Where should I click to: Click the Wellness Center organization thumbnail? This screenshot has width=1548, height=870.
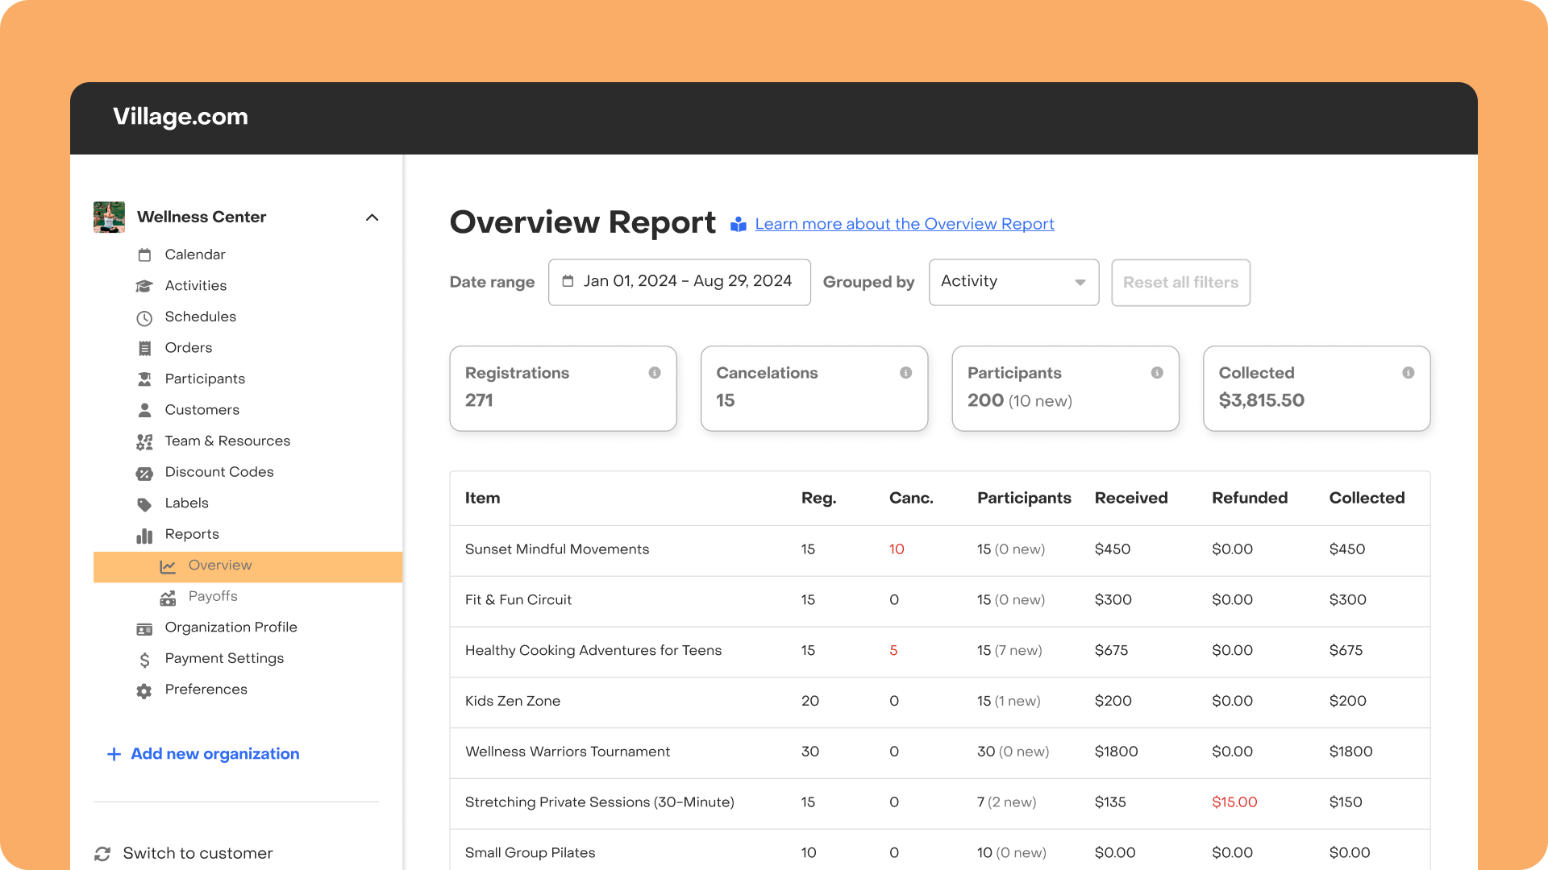(109, 217)
